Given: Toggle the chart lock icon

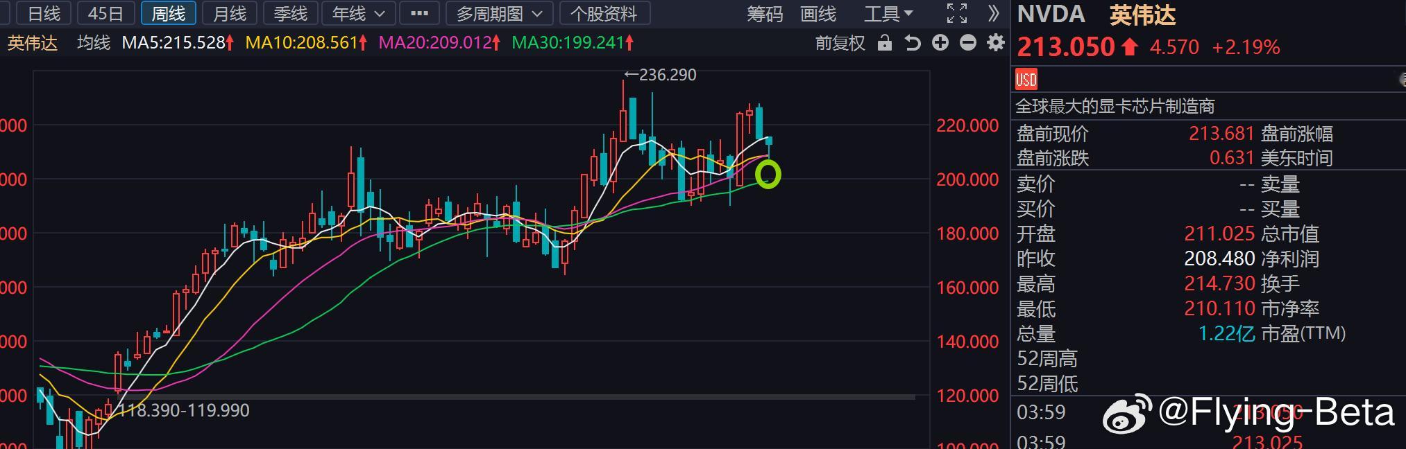Looking at the screenshot, I should (884, 43).
